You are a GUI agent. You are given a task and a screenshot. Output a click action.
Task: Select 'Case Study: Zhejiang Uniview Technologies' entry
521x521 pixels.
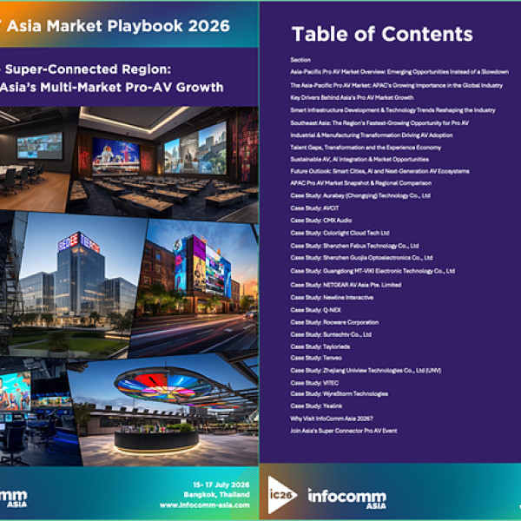tap(366, 371)
